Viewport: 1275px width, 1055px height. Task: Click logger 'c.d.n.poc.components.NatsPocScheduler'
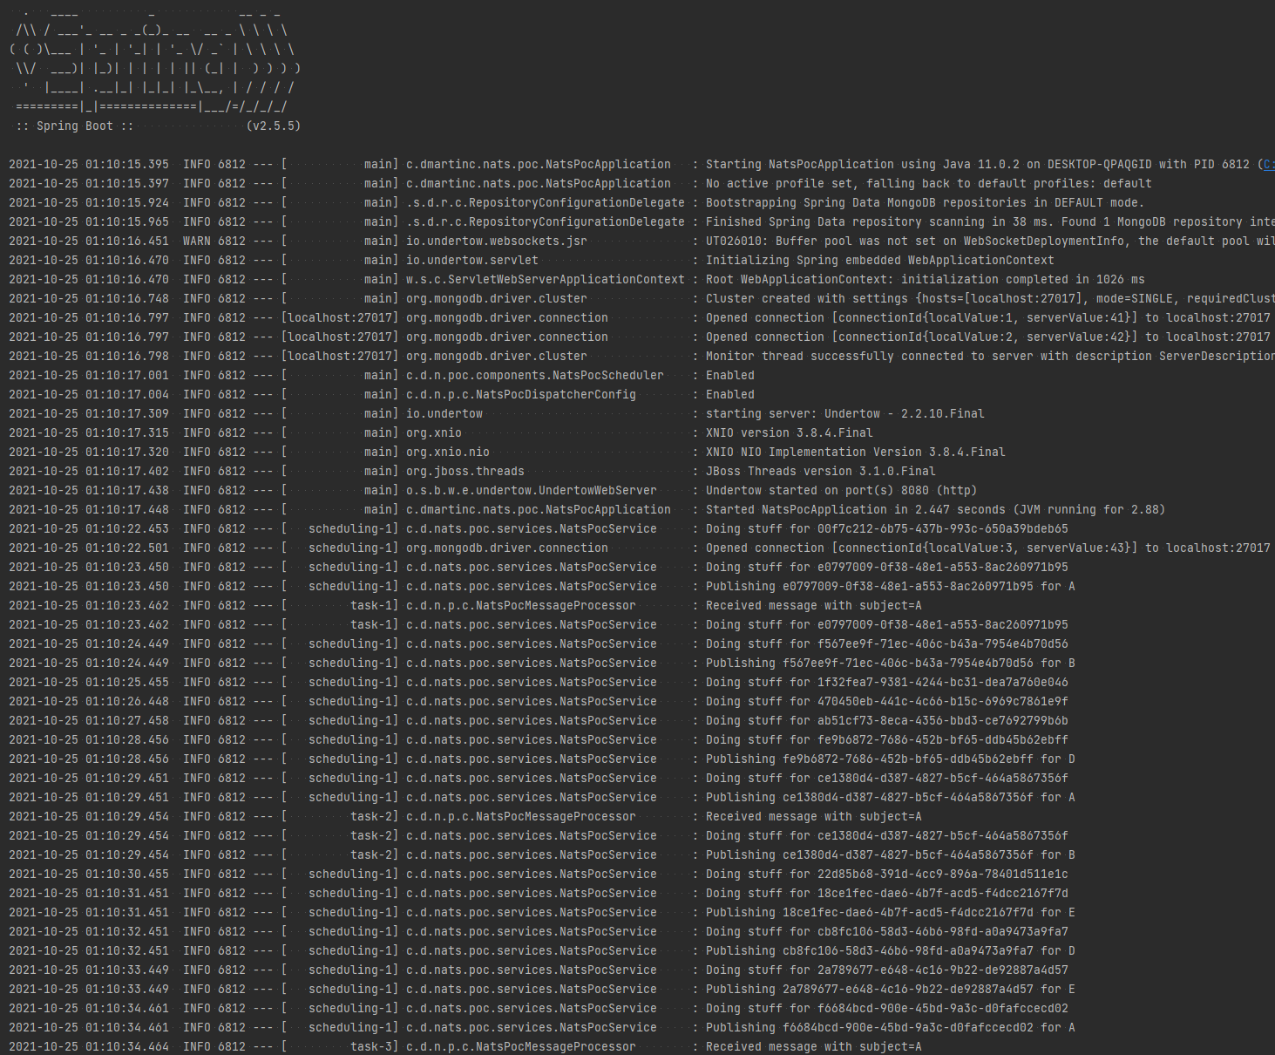[535, 376]
